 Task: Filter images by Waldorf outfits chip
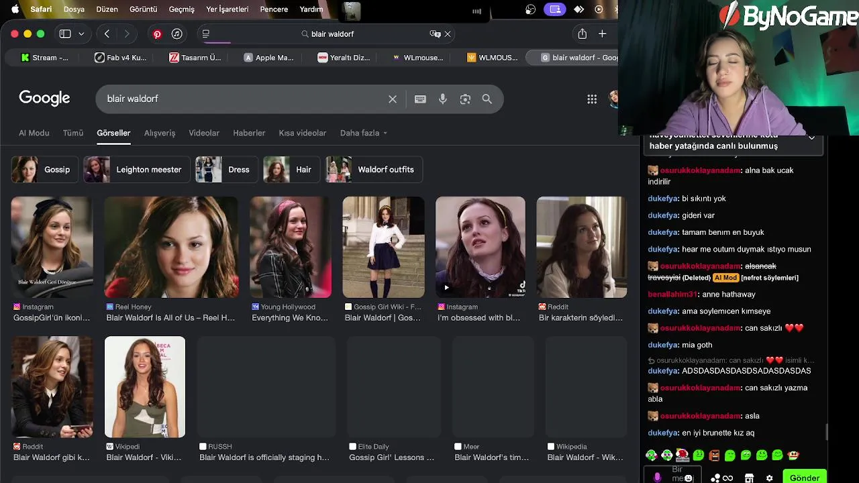tap(374, 170)
